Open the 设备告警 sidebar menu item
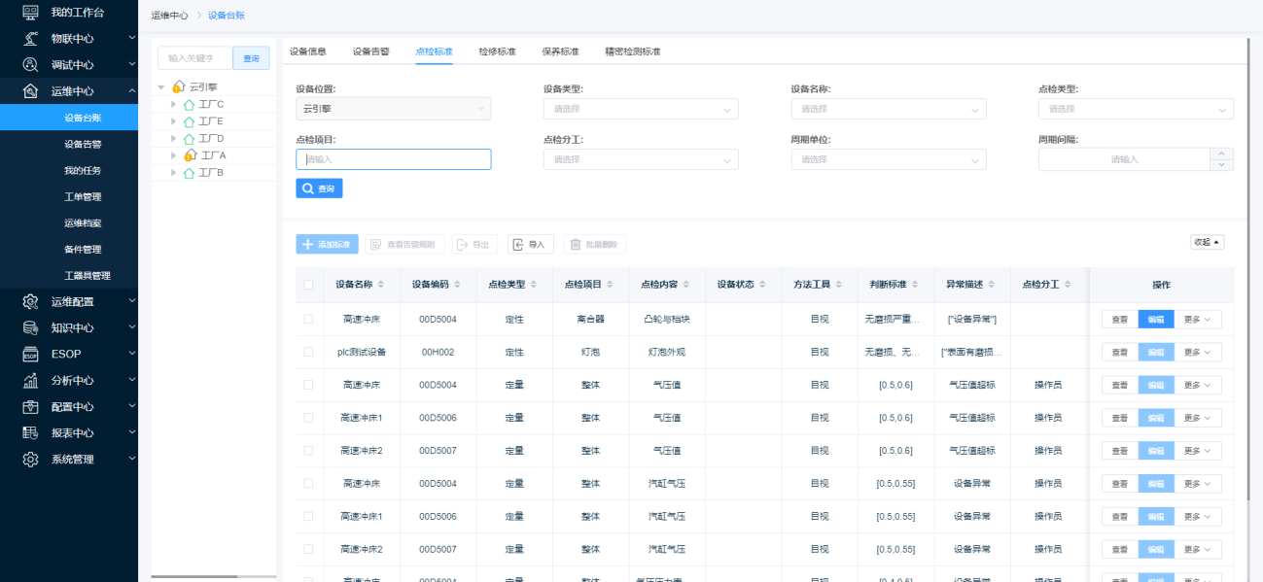The height and width of the screenshot is (582, 1263). (x=83, y=144)
